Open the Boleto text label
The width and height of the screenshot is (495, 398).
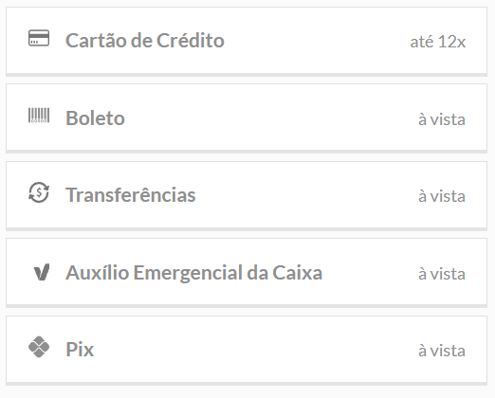point(95,118)
